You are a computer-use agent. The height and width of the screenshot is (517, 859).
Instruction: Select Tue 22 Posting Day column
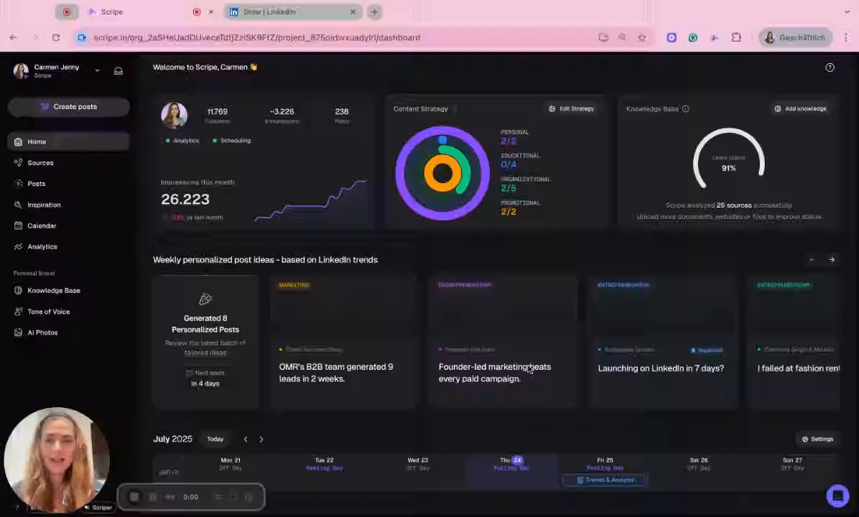click(x=325, y=464)
